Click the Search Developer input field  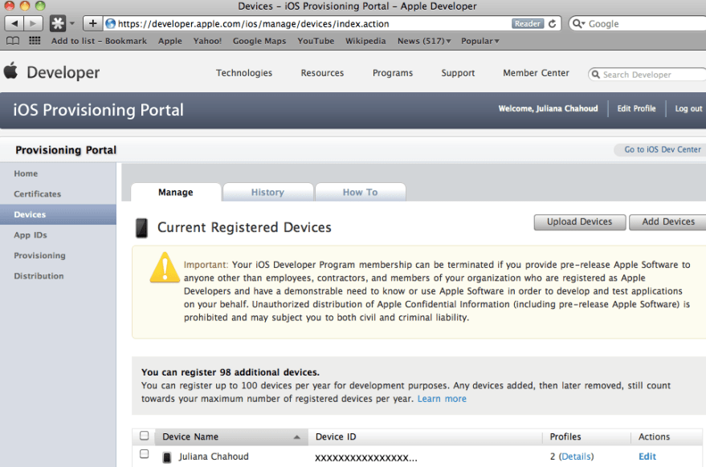point(651,75)
